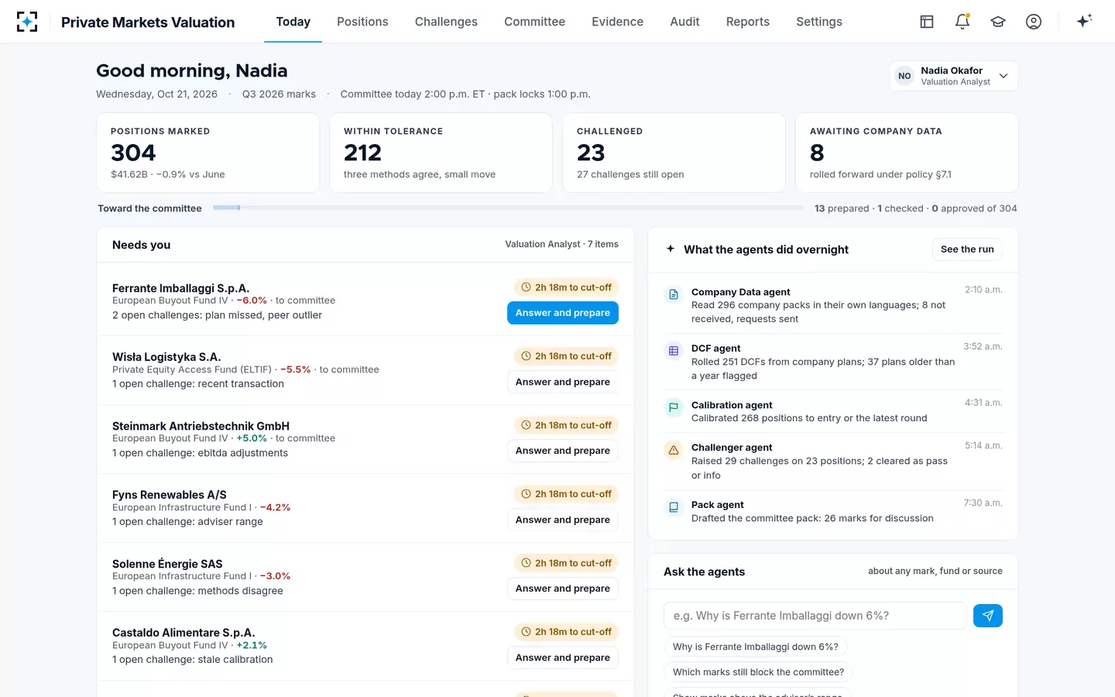The width and height of the screenshot is (1115, 697).
Task: Open the user account profile icon
Action: click(x=1034, y=22)
